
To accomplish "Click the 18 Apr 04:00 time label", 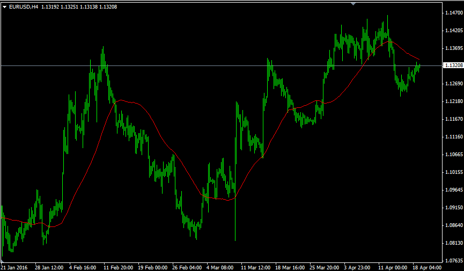I will [427, 267].
